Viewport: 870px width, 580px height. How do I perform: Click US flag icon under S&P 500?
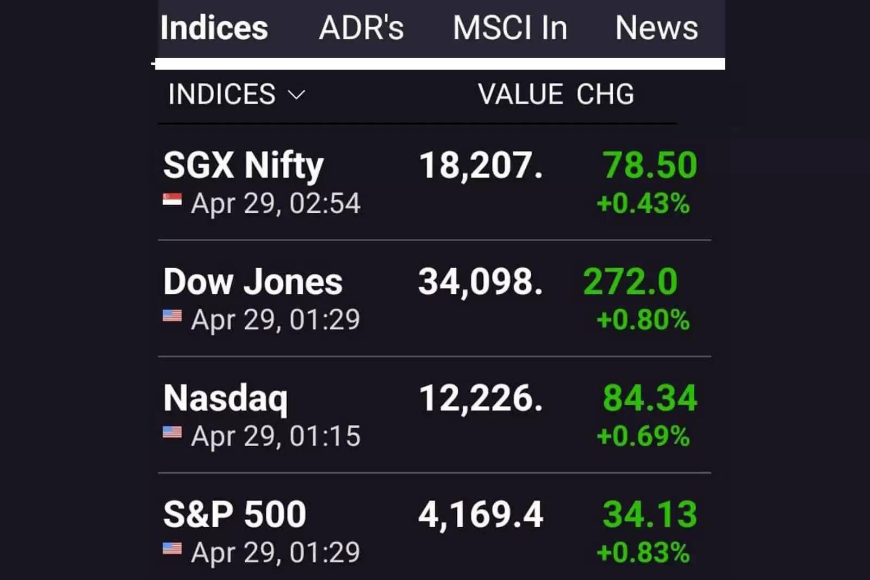[x=172, y=548]
